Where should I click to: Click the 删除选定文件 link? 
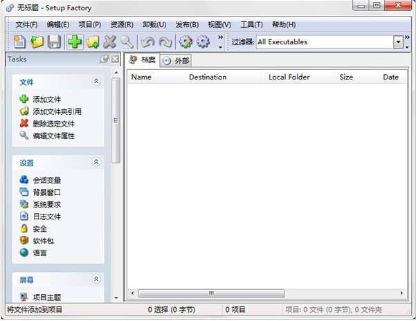tap(53, 124)
